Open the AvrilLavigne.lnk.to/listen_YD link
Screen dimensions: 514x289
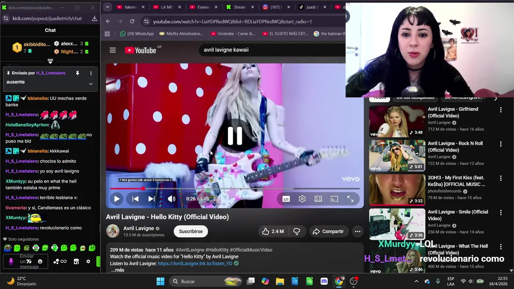[x=195, y=263]
